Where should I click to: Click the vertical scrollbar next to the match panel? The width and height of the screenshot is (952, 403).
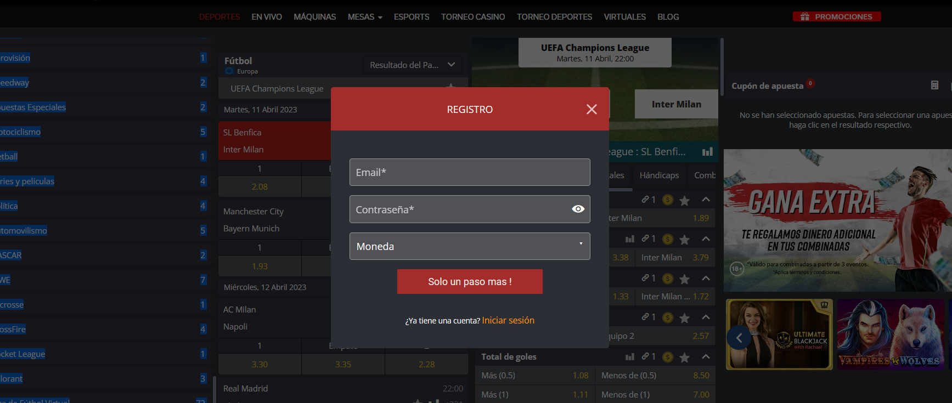click(x=722, y=66)
